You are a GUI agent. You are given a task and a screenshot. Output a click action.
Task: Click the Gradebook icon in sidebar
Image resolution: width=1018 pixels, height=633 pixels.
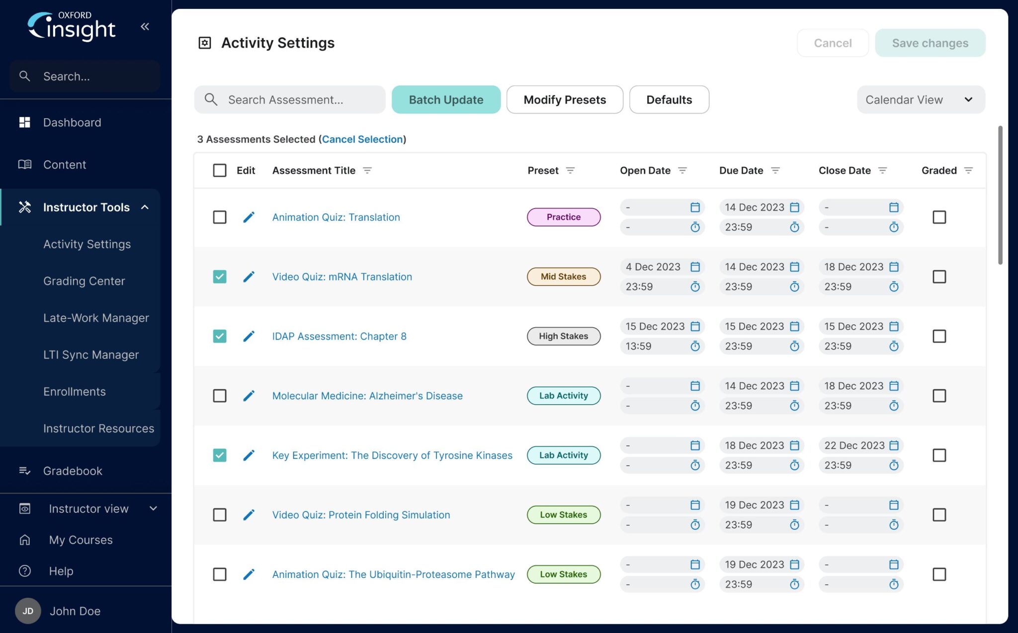[x=25, y=471]
